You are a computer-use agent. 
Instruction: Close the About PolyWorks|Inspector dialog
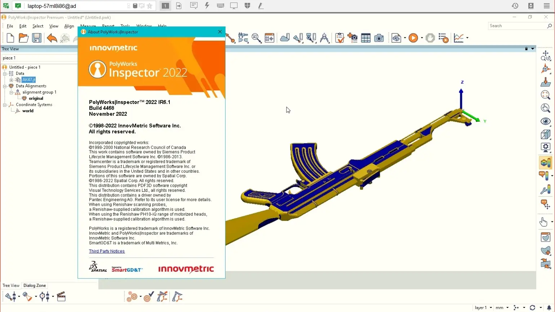(x=220, y=32)
